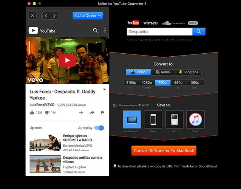
Task: Click the blue search button
Action: click(x=199, y=32)
